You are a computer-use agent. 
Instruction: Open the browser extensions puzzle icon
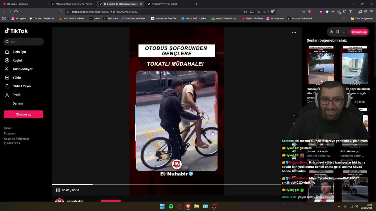(x=345, y=12)
